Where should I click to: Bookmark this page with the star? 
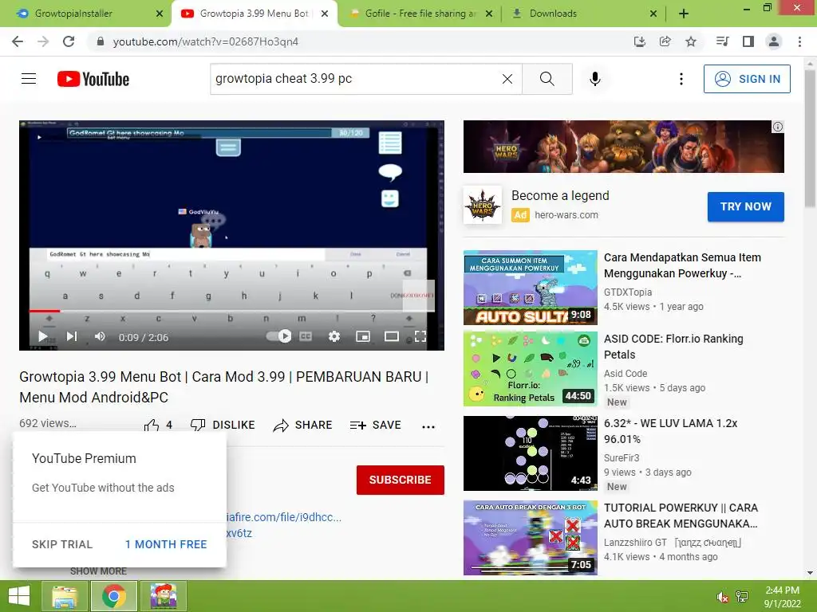691,41
